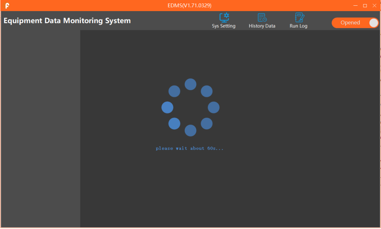Click the circular loading spinner

(x=190, y=107)
